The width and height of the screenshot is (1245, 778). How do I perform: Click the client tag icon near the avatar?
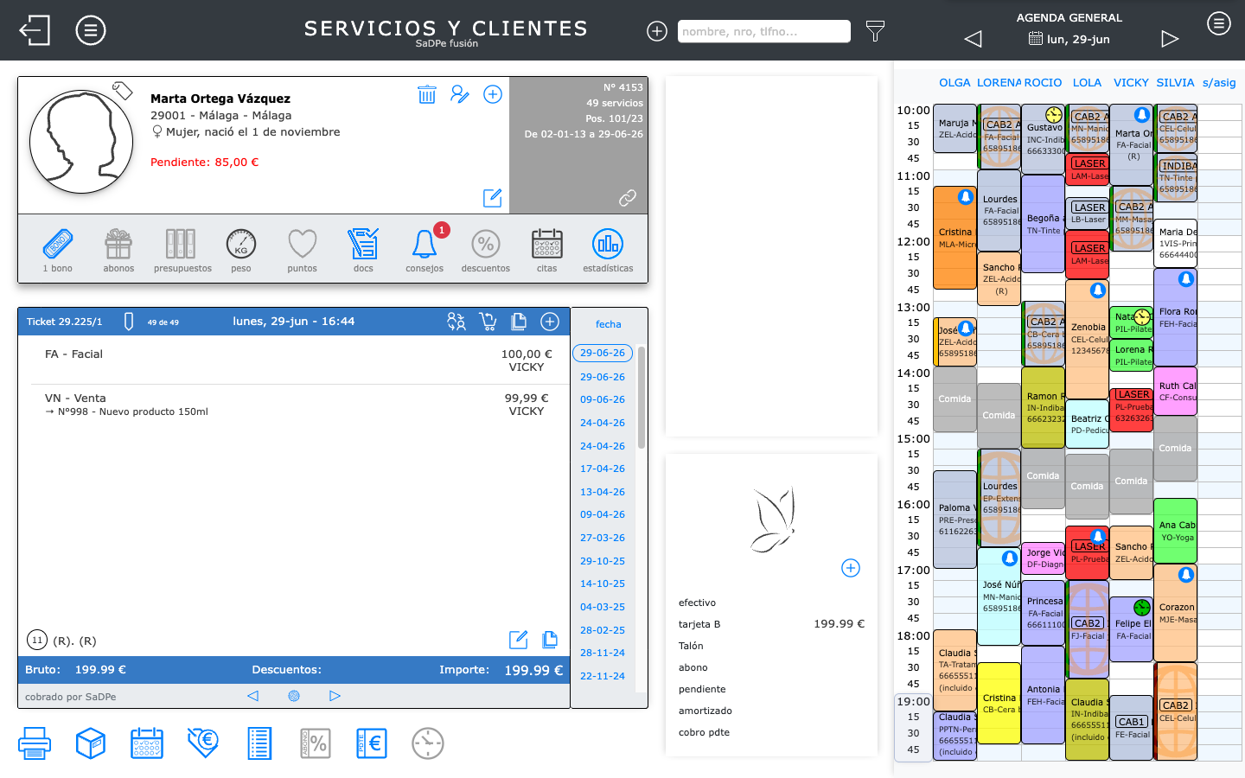(122, 90)
